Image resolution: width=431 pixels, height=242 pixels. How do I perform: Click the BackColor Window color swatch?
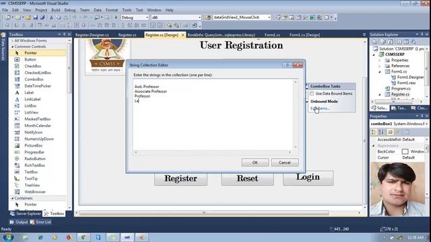[405, 151]
